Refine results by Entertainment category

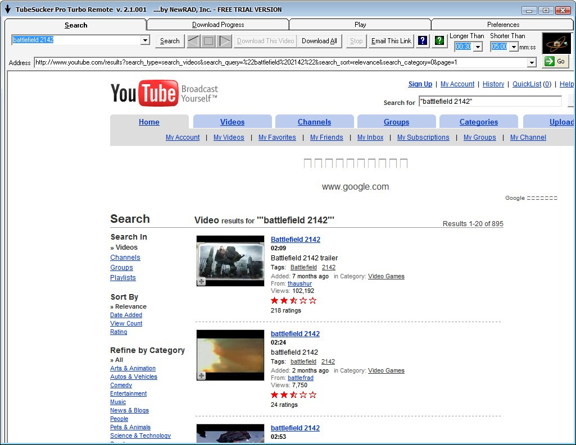(128, 393)
